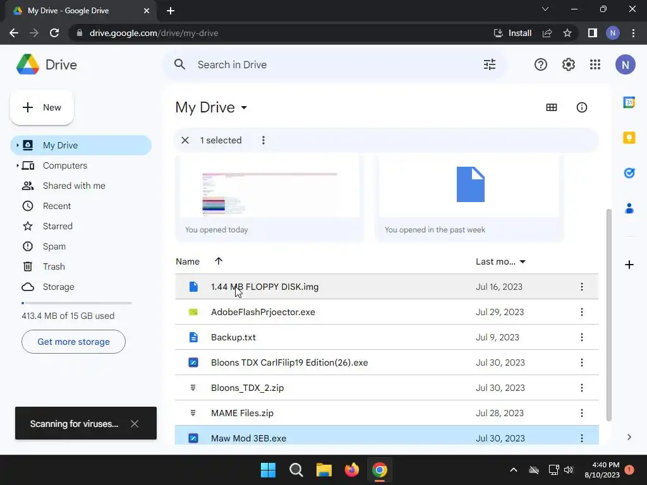
Task: Show the details info panel
Action: 581,107
